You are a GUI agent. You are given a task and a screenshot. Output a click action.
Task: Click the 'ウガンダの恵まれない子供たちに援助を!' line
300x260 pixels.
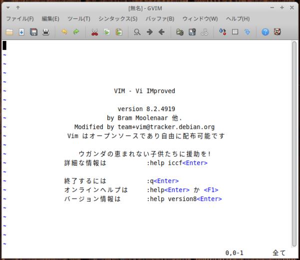coord(145,154)
